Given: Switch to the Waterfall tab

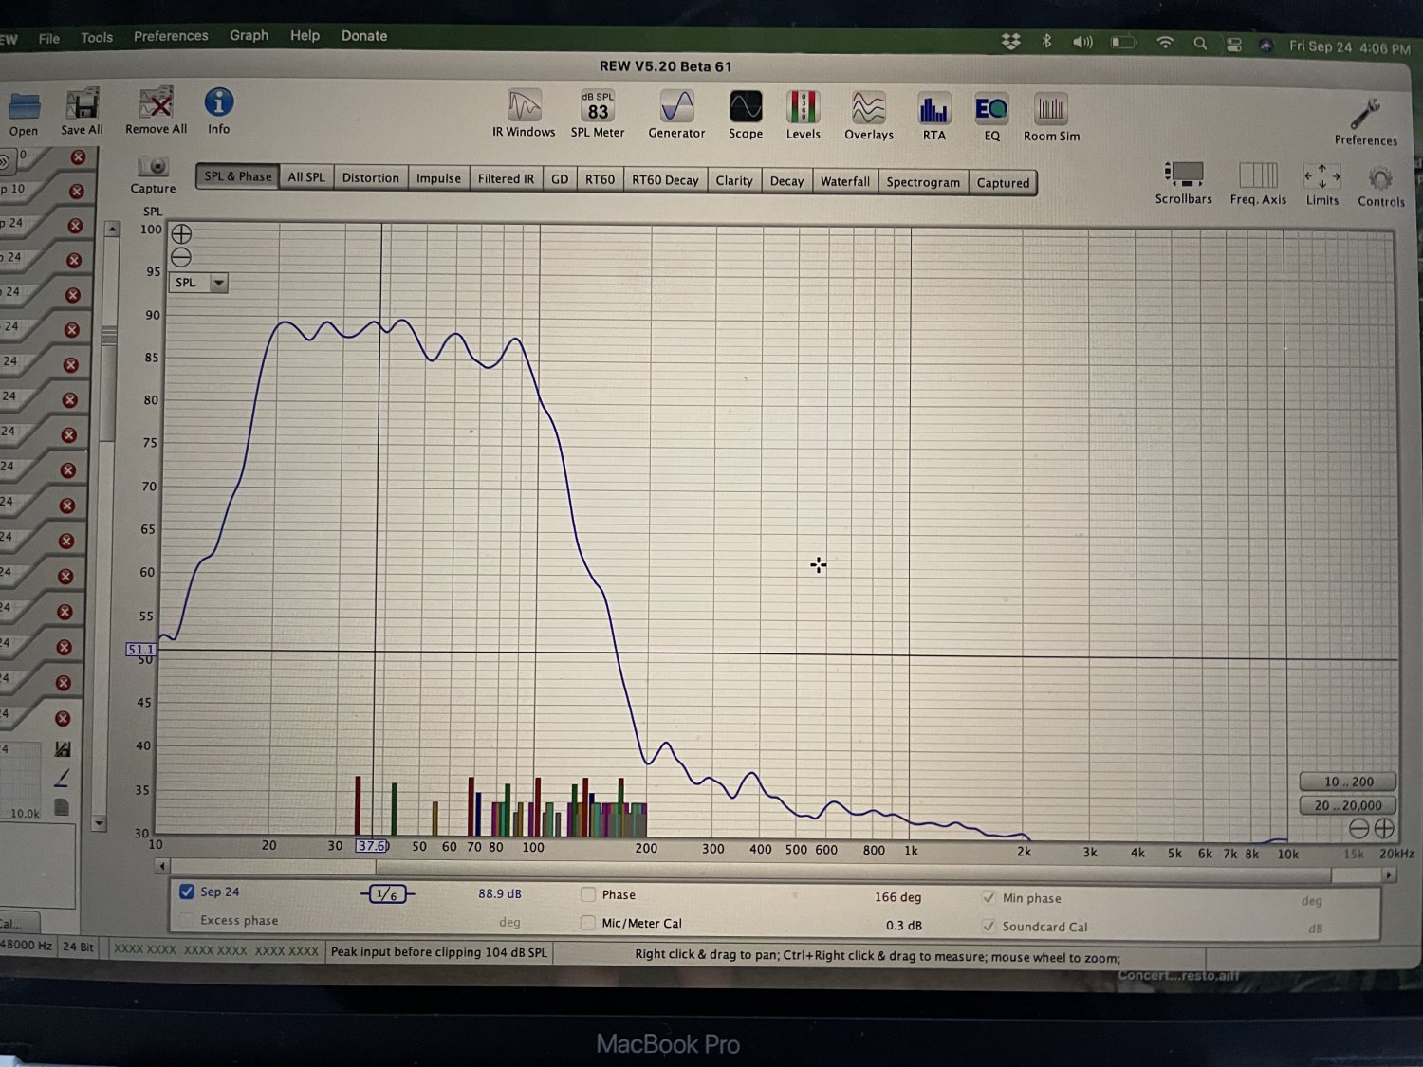Looking at the screenshot, I should (x=844, y=182).
